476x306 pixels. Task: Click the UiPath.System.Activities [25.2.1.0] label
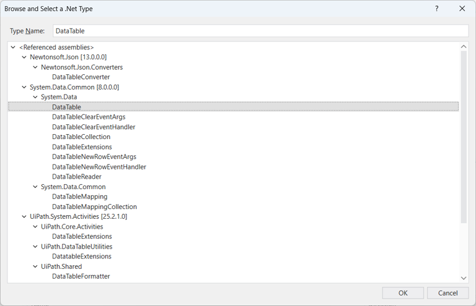tap(78, 217)
